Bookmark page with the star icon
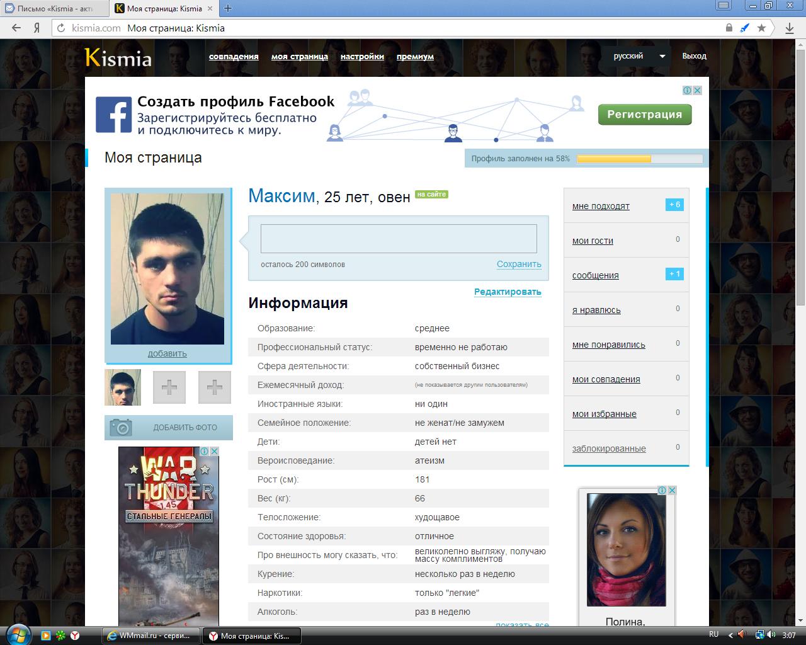806x645 pixels. (x=761, y=28)
